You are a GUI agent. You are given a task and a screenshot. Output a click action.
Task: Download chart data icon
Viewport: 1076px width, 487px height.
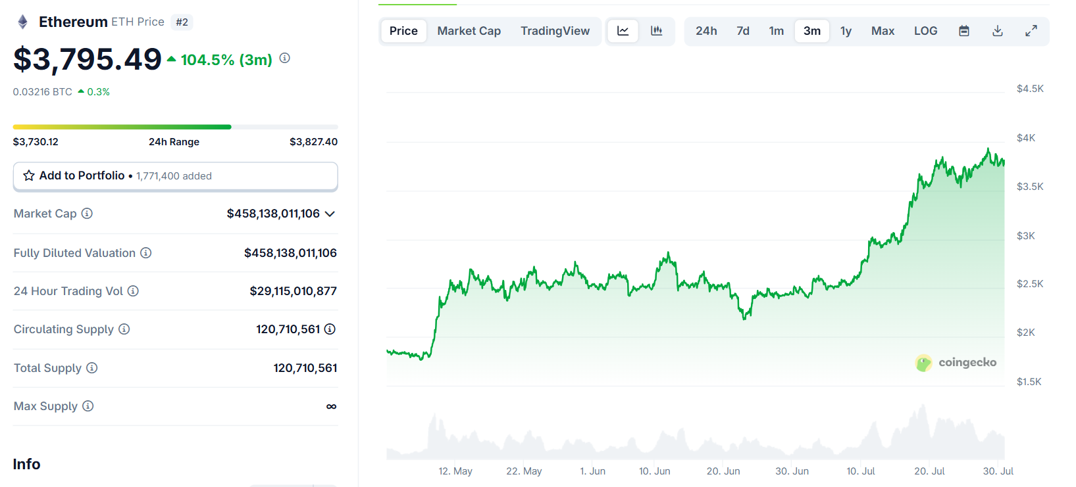(998, 31)
